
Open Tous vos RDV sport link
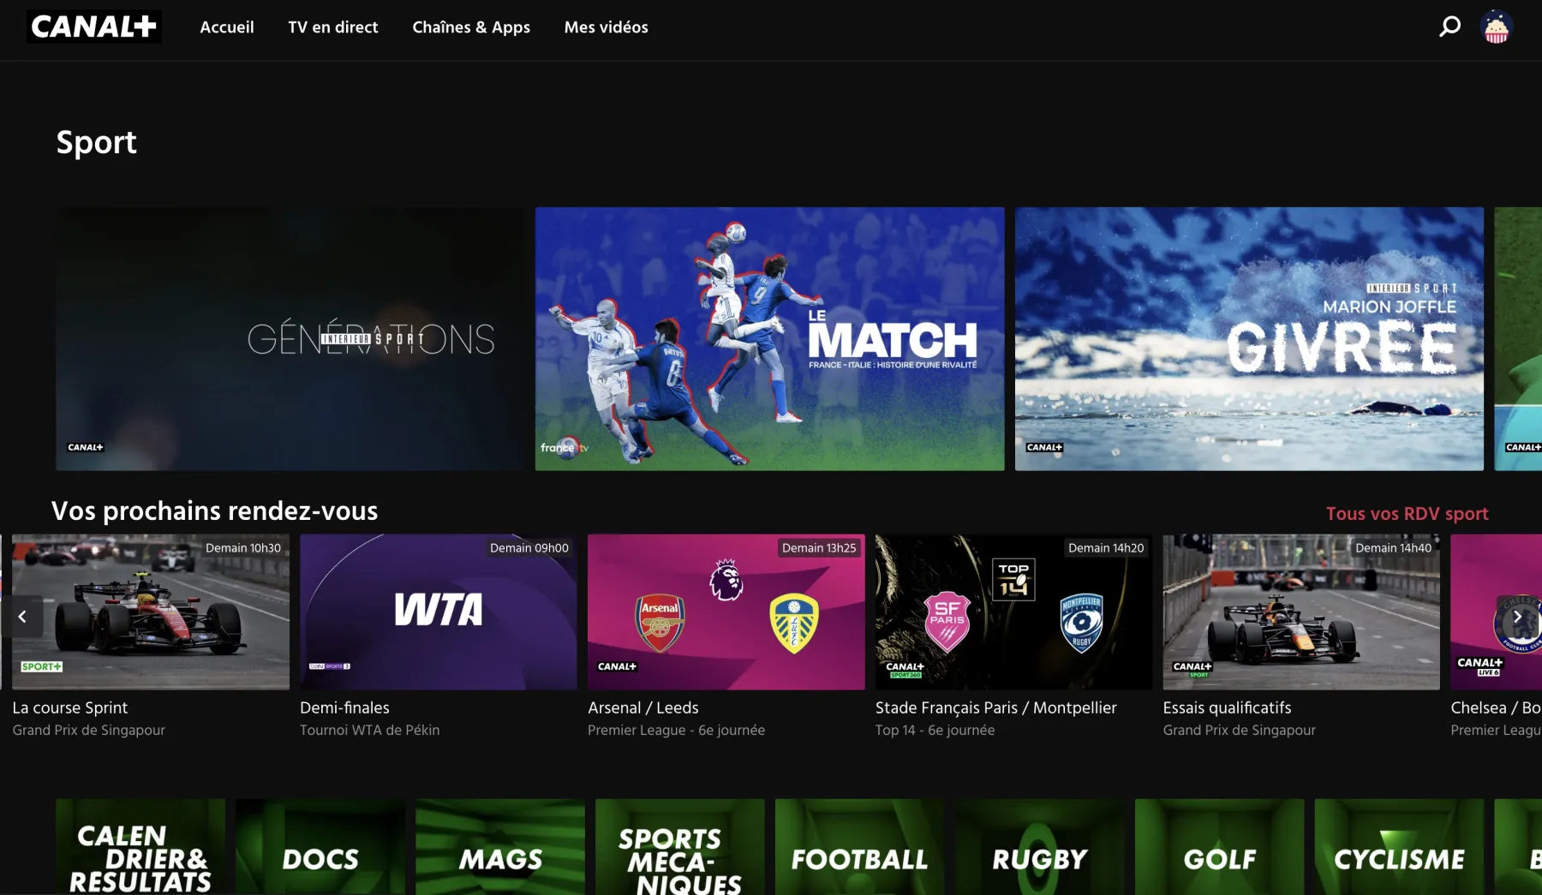pos(1408,514)
